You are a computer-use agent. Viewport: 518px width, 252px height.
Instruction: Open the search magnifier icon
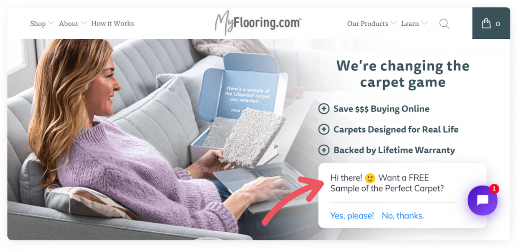point(444,24)
